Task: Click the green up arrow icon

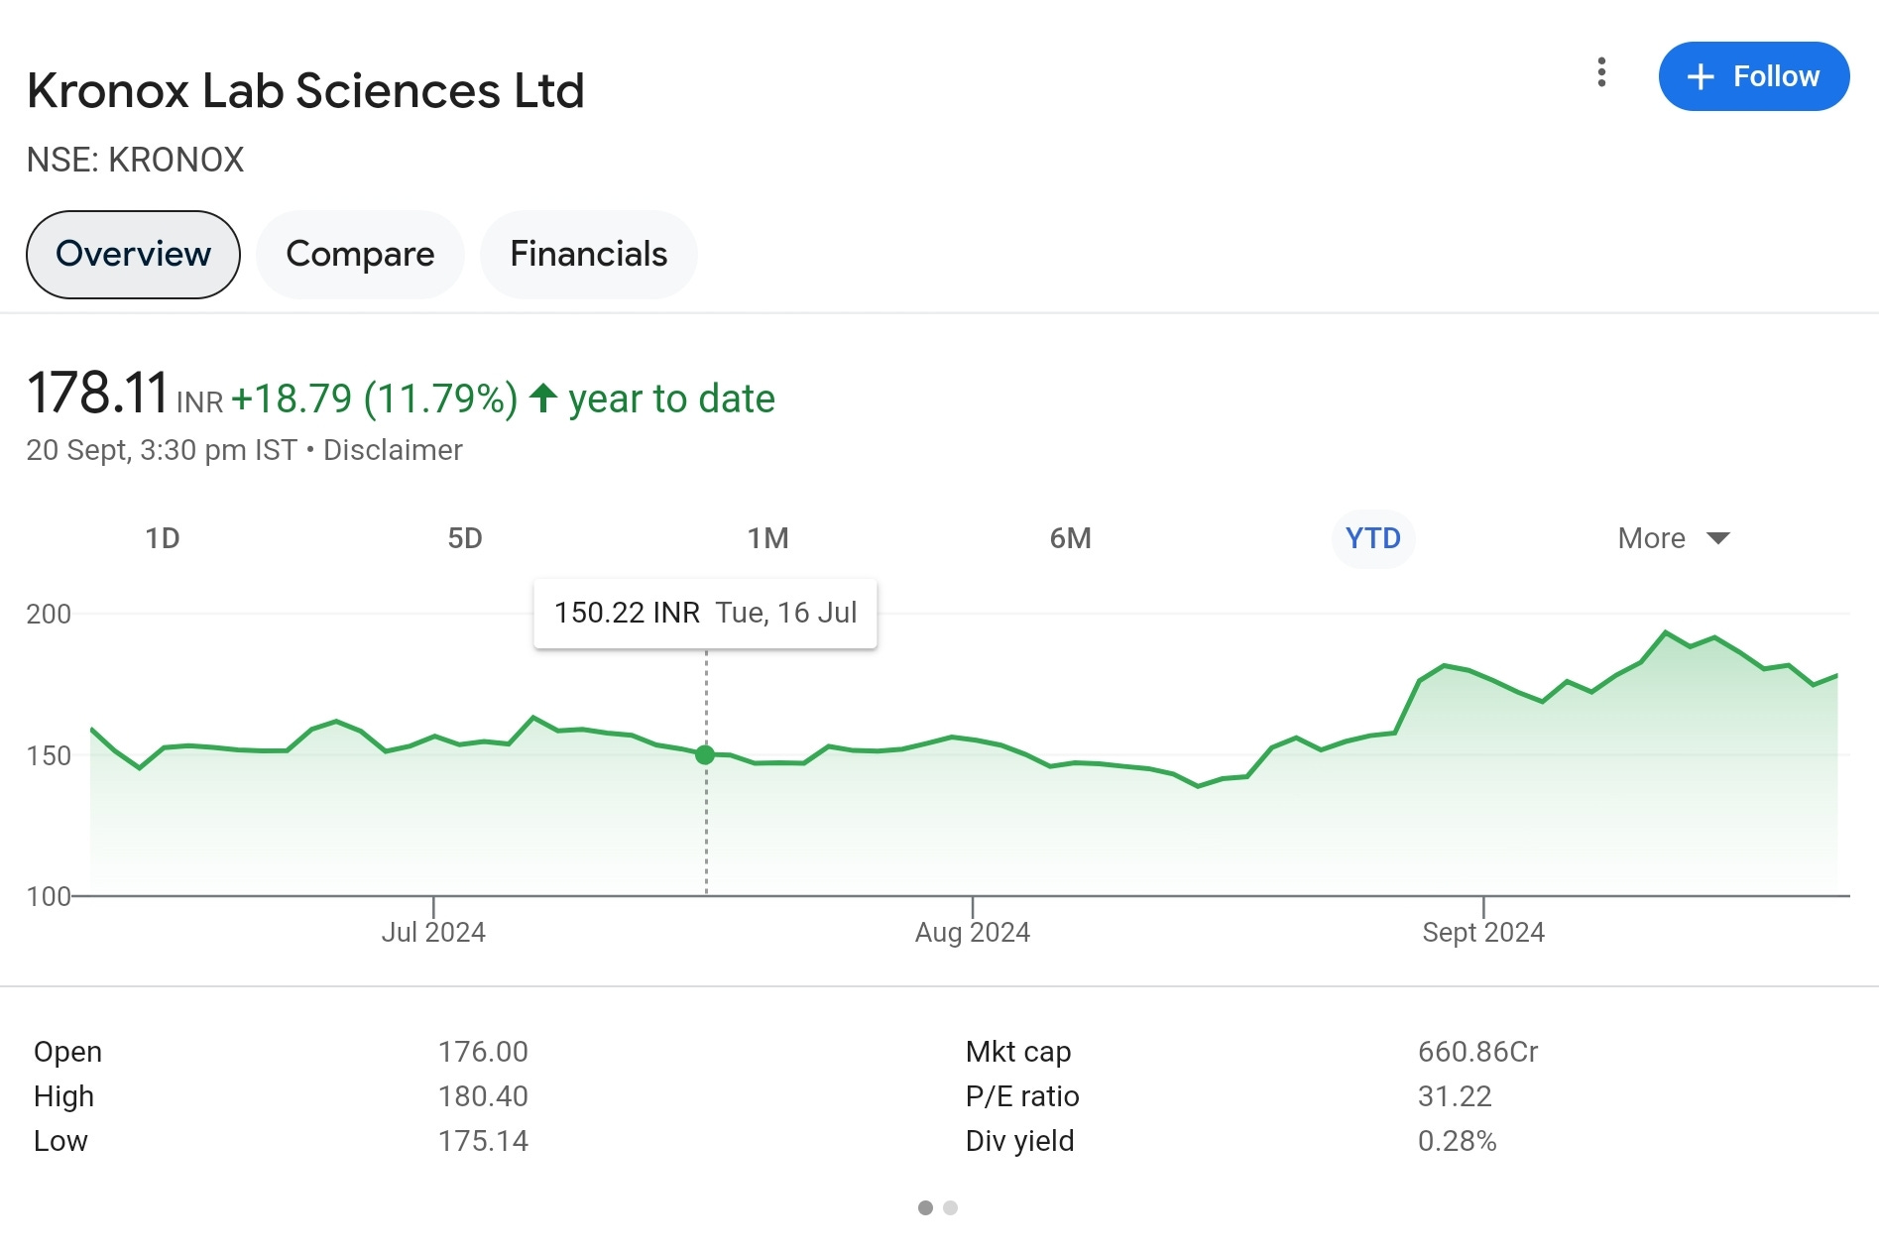Action: tap(542, 398)
